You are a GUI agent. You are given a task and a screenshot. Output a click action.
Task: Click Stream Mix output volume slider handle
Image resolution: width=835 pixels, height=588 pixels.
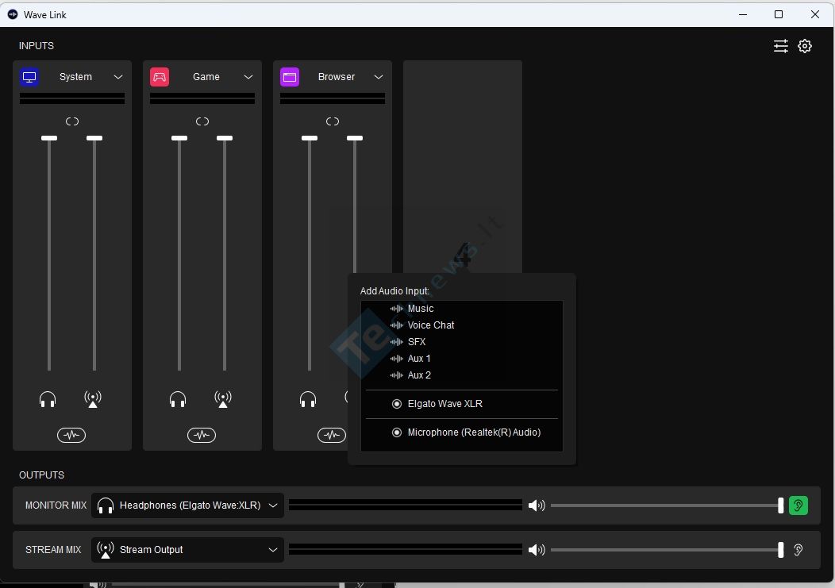tap(781, 550)
